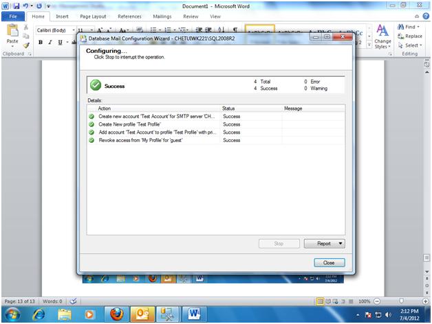Image resolution: width=432 pixels, height=324 pixels.
Task: Click the 'Add account Test Account to profile' row
Action: (x=216, y=132)
